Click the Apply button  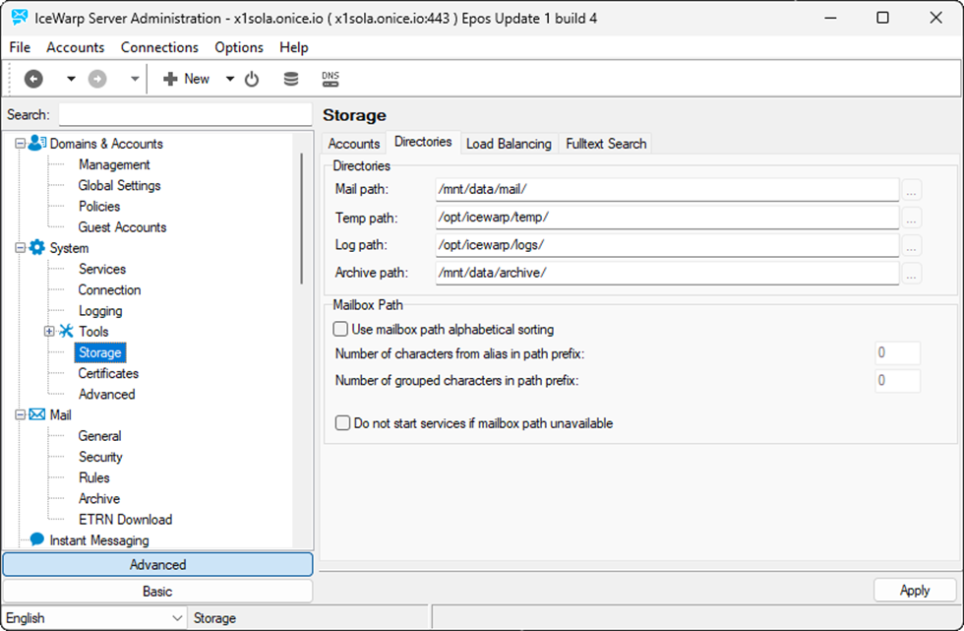[915, 591]
